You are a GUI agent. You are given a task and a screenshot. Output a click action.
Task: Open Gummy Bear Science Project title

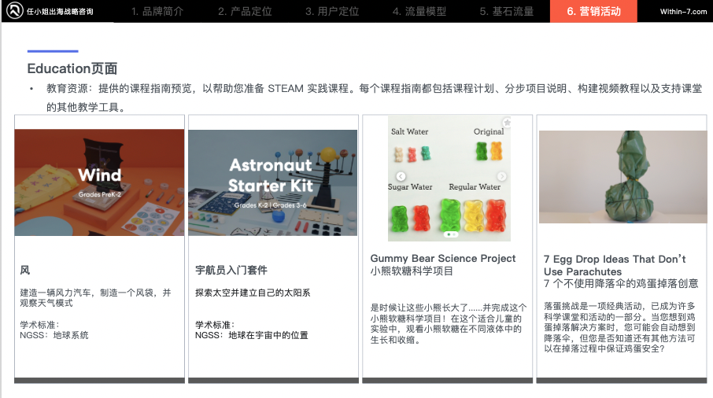tap(443, 259)
